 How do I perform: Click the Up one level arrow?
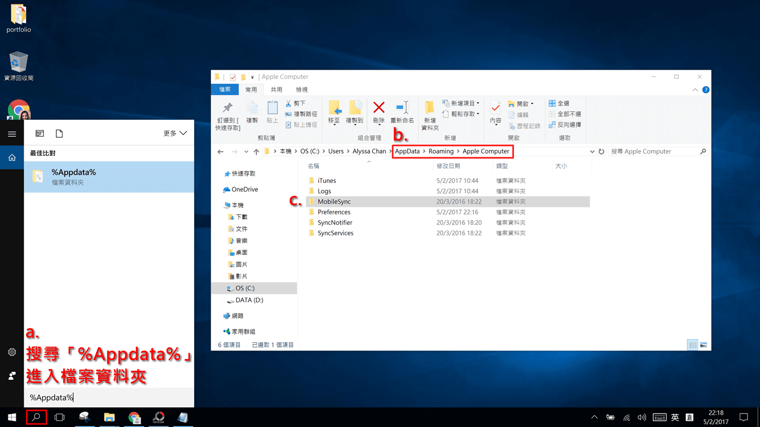pos(256,152)
